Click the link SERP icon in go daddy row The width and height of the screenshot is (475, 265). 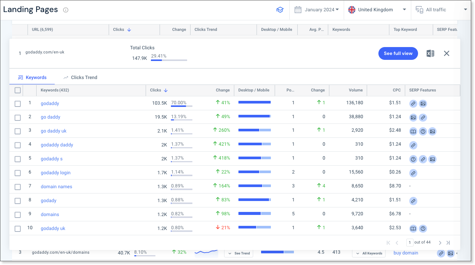423,117
